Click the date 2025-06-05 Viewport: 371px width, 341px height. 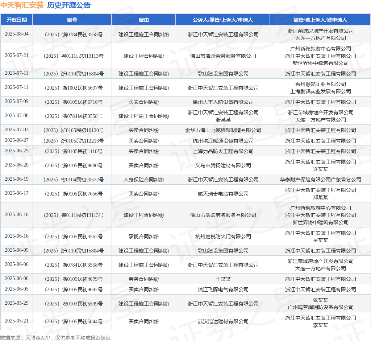click(x=17, y=289)
